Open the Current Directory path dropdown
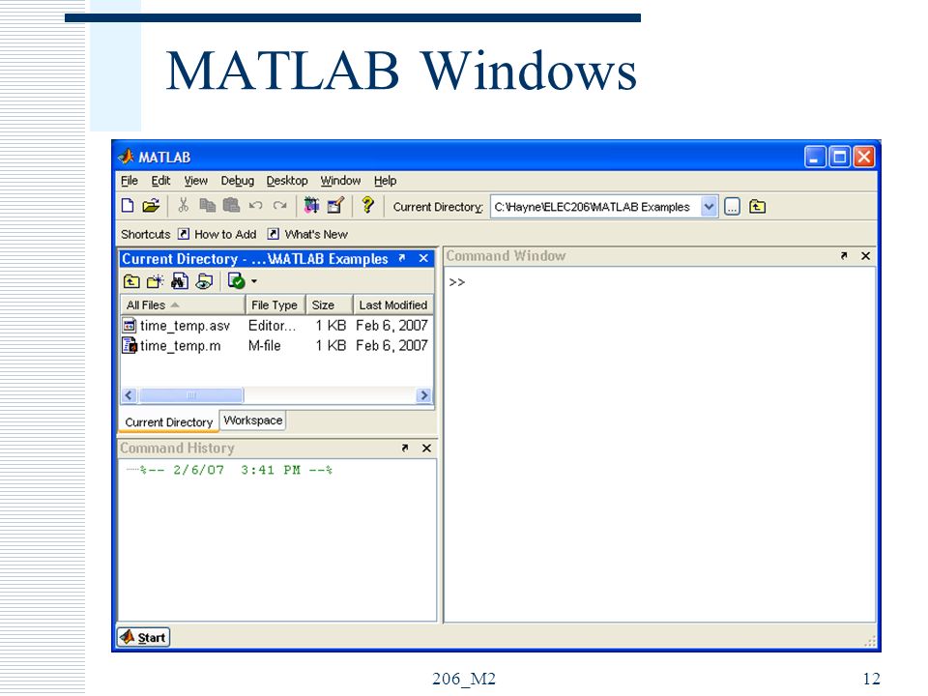The width and height of the screenshot is (928, 696). point(709,207)
